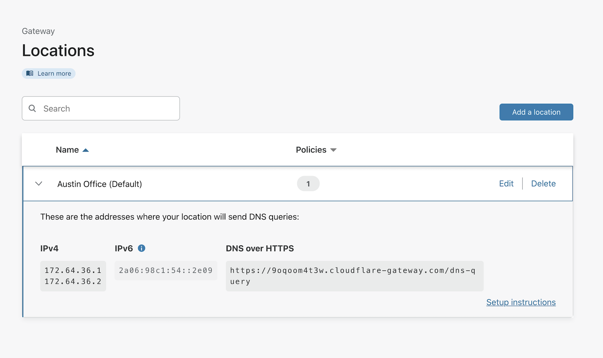
Task: Click the Name column header
Action: pos(67,150)
